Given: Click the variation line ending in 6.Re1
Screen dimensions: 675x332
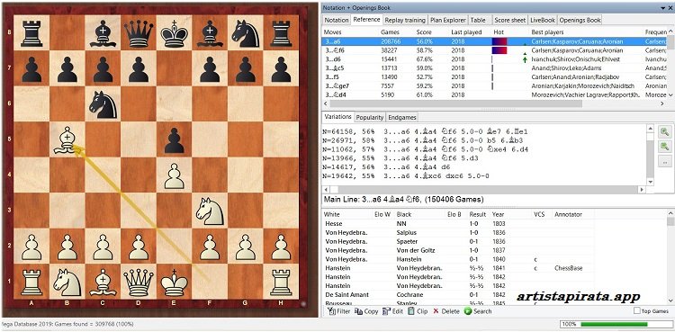Looking at the screenshot, I should (x=425, y=131).
